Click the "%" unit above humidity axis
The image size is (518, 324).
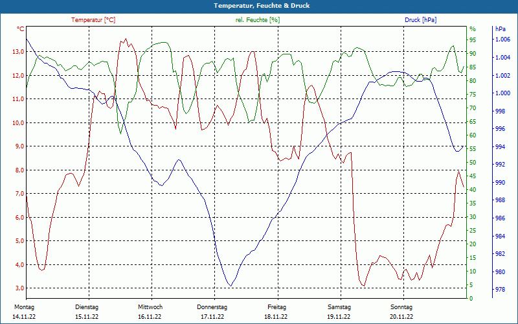coord(473,29)
